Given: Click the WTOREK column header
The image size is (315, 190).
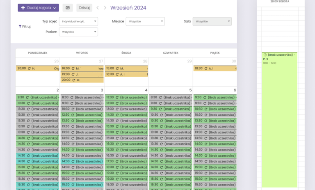Looking at the screenshot, I should [x=82, y=53].
